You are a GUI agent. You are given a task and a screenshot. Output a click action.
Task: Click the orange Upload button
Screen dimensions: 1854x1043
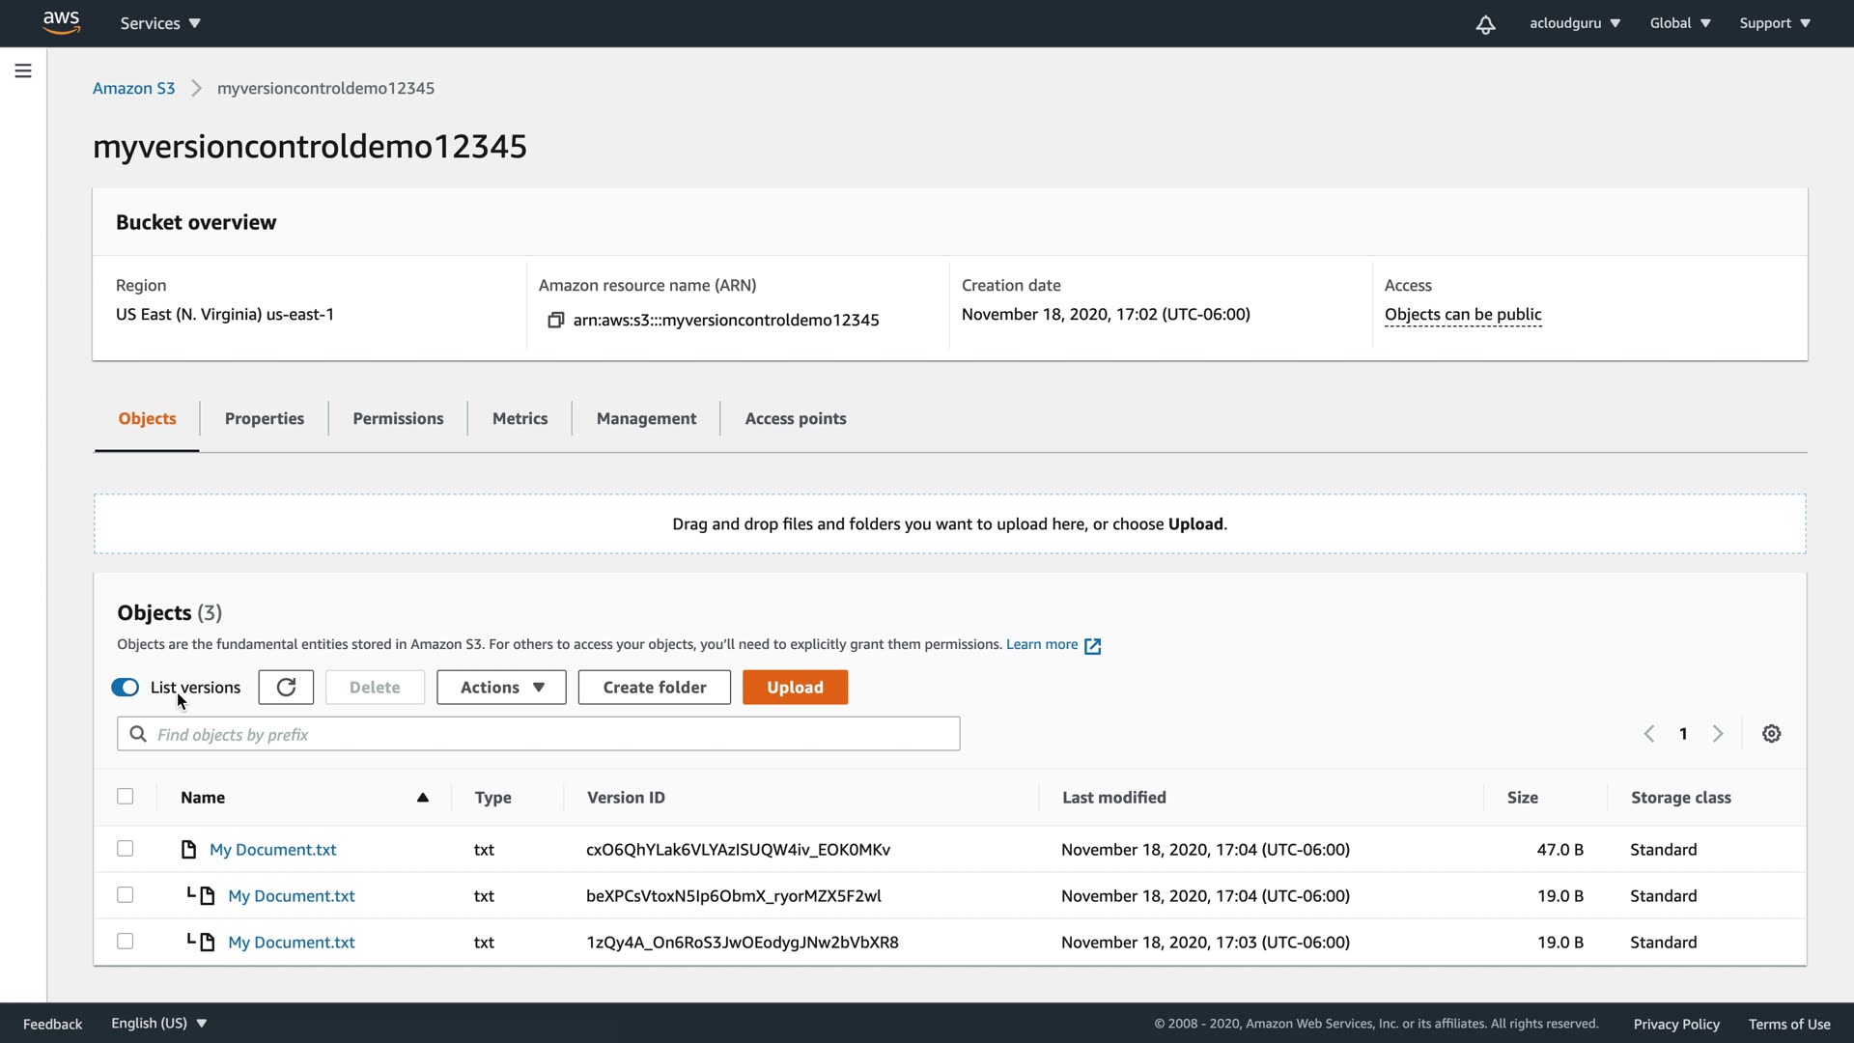tap(795, 688)
